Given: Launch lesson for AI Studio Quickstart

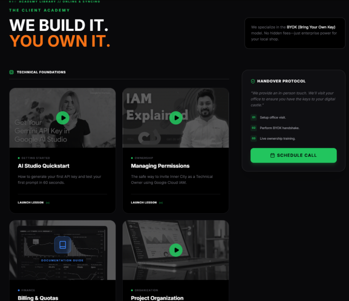Looking at the screenshot, I should coord(31,203).
